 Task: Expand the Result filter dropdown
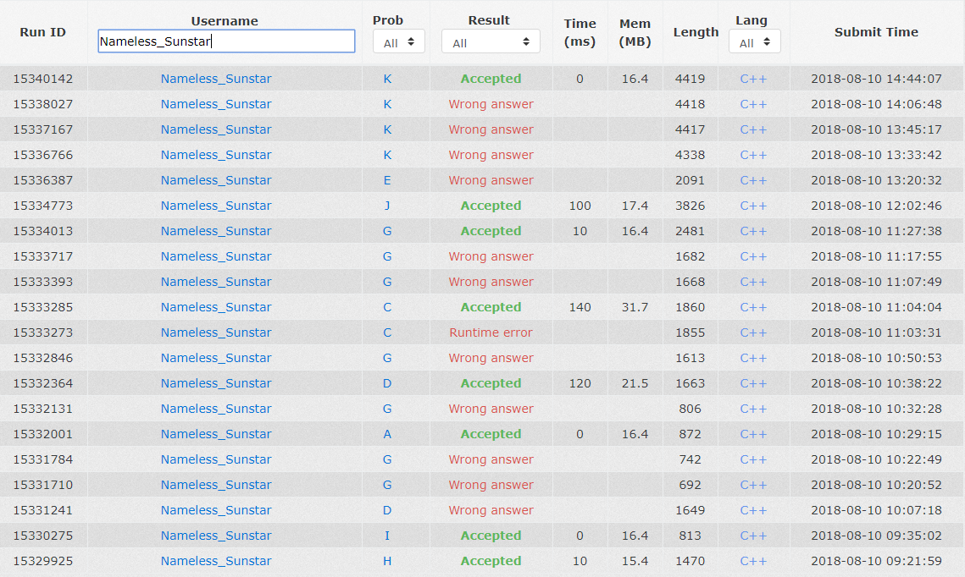pos(491,42)
